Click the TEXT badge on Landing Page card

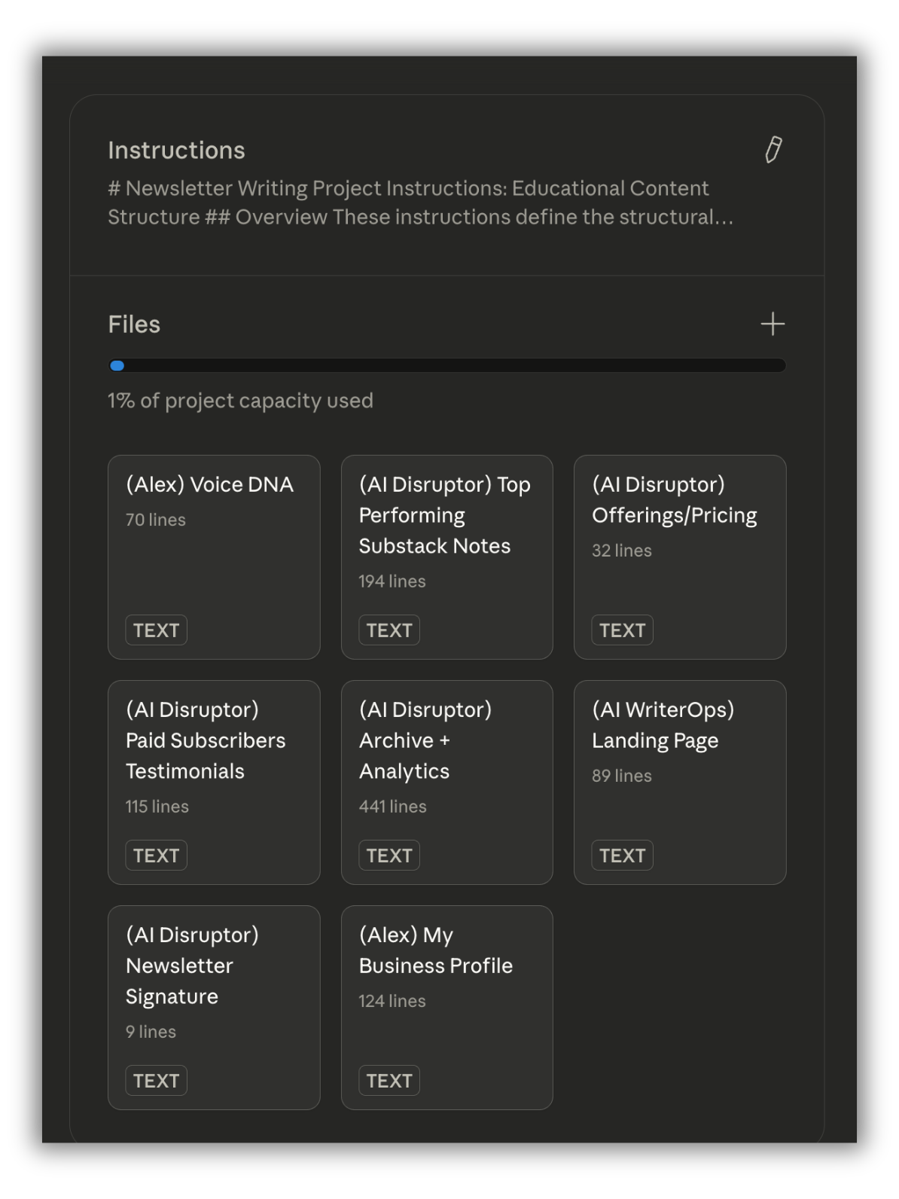point(622,856)
